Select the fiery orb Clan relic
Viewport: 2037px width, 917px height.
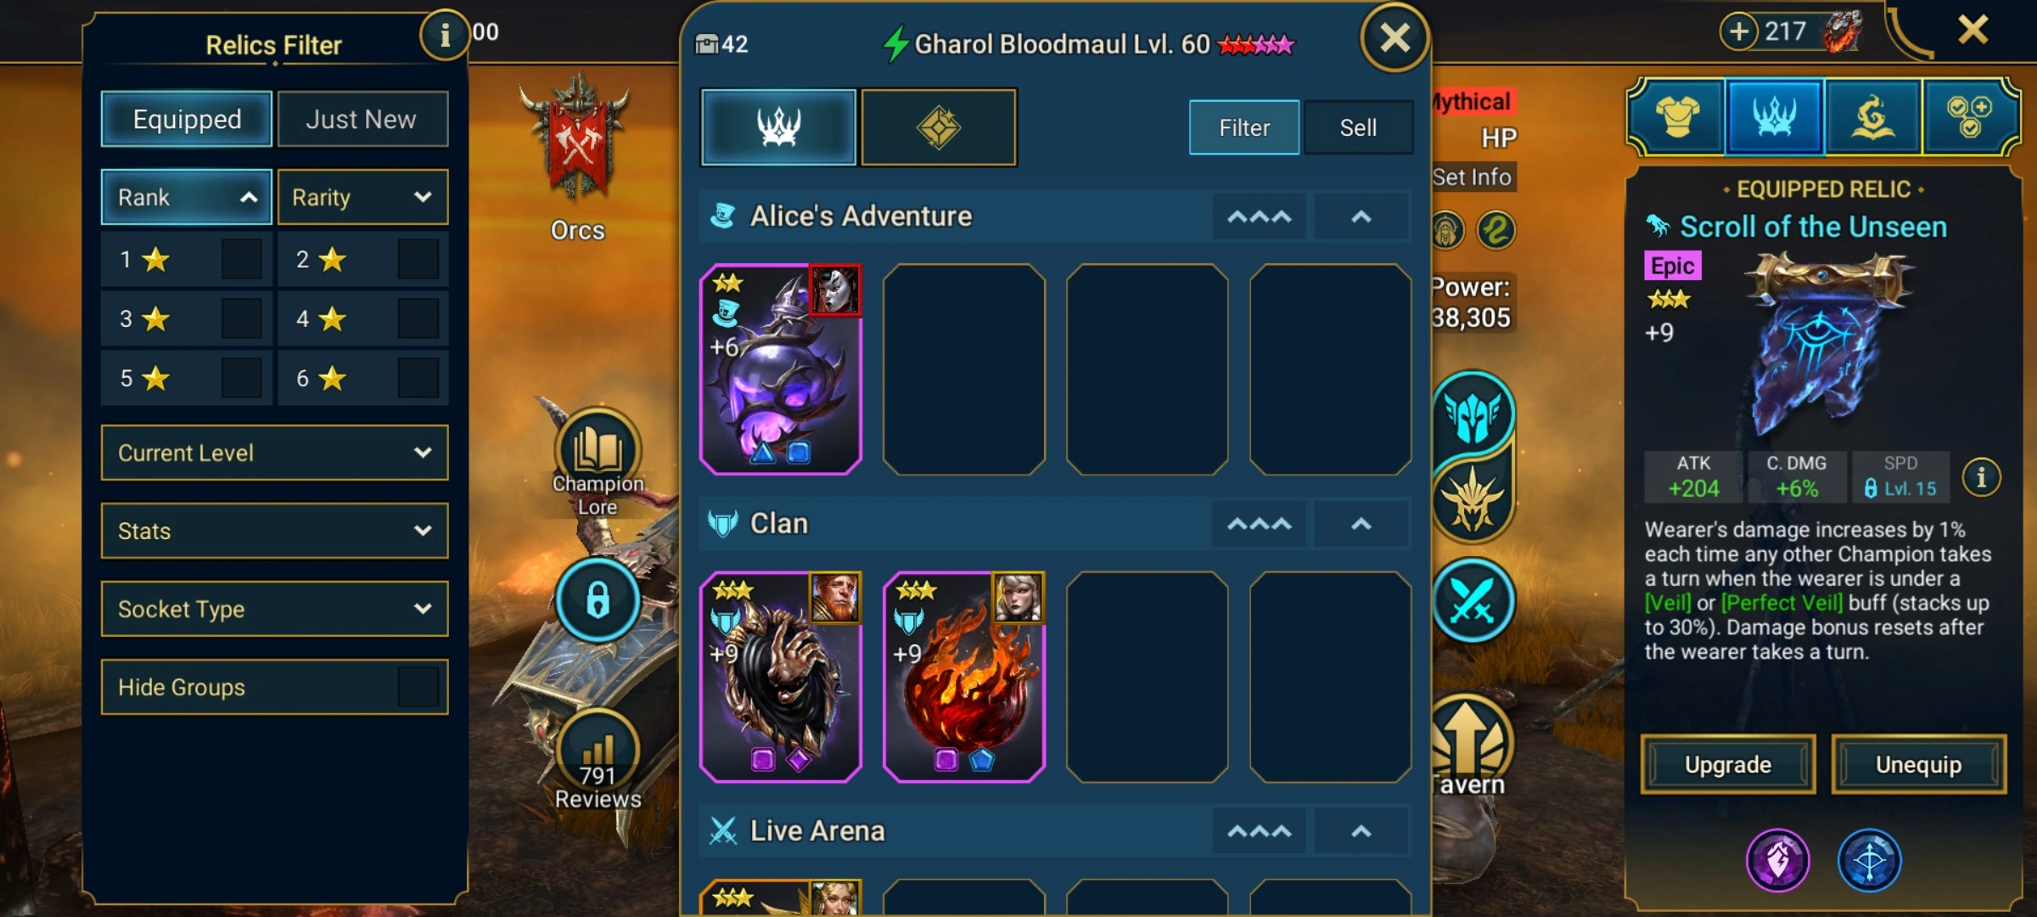(964, 676)
